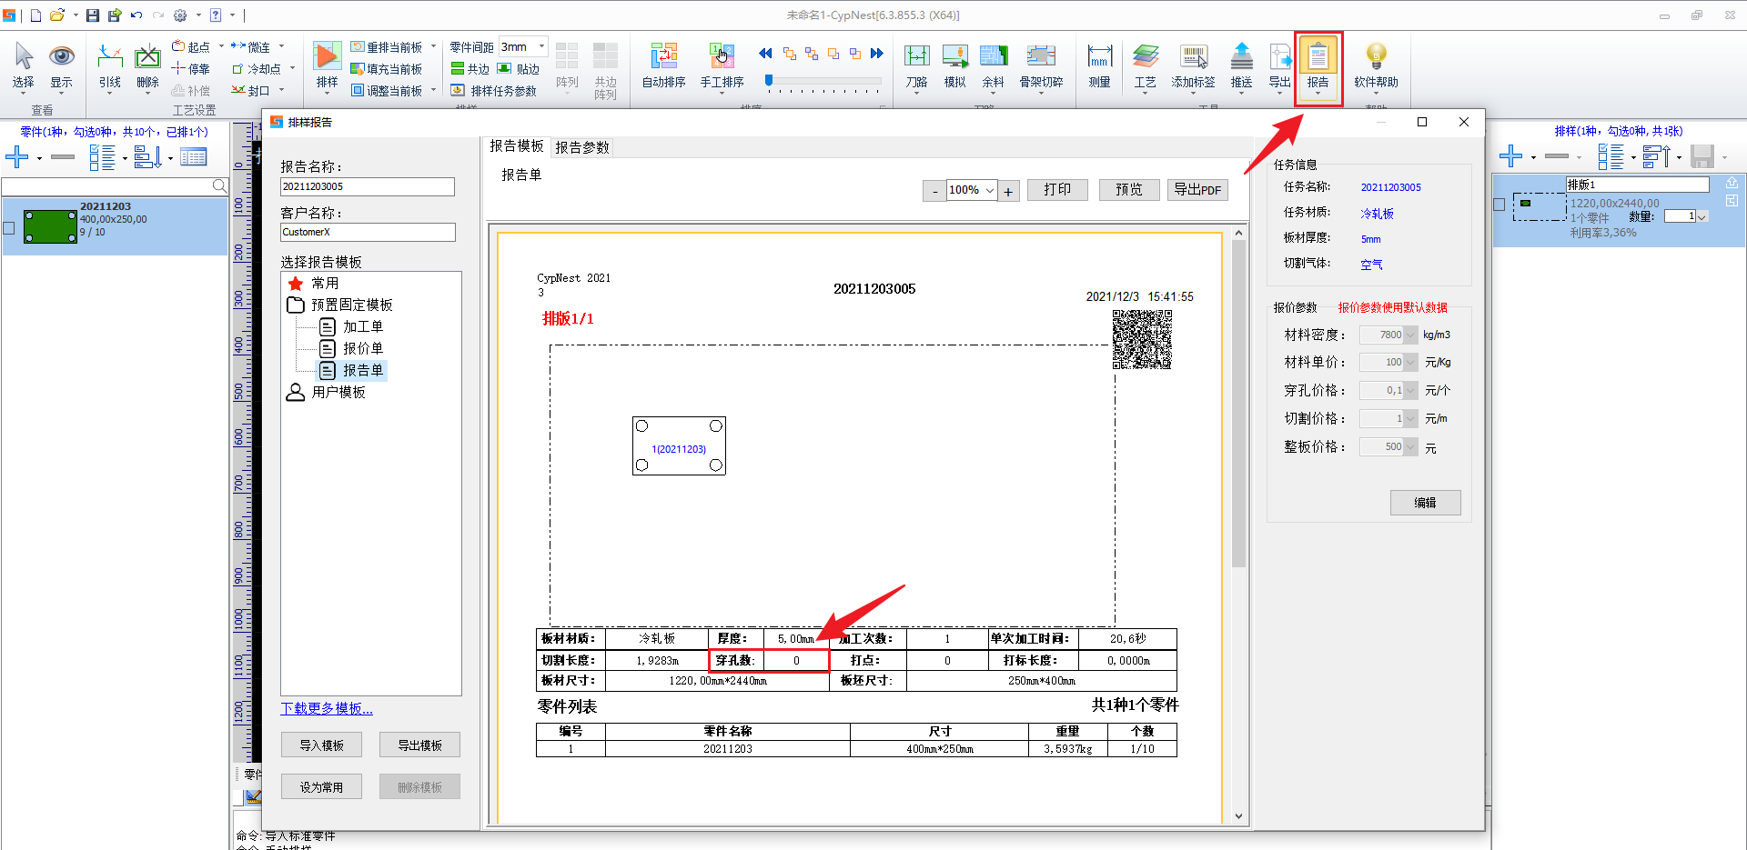This screenshot has width=1747, height=850.
Task: Click 重排当前板 re-nest current plate
Action: click(387, 47)
